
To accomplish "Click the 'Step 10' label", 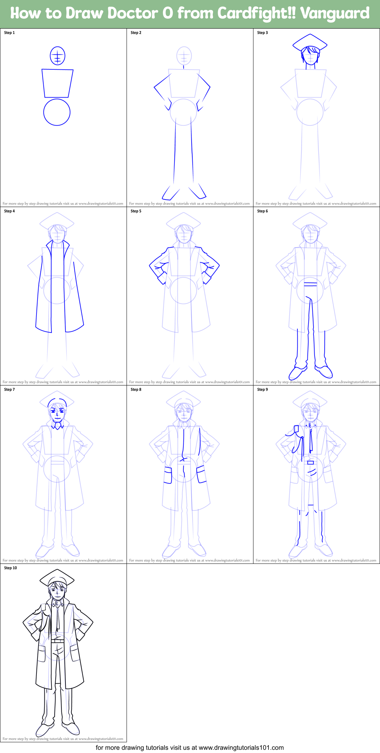I will coord(10,568).
